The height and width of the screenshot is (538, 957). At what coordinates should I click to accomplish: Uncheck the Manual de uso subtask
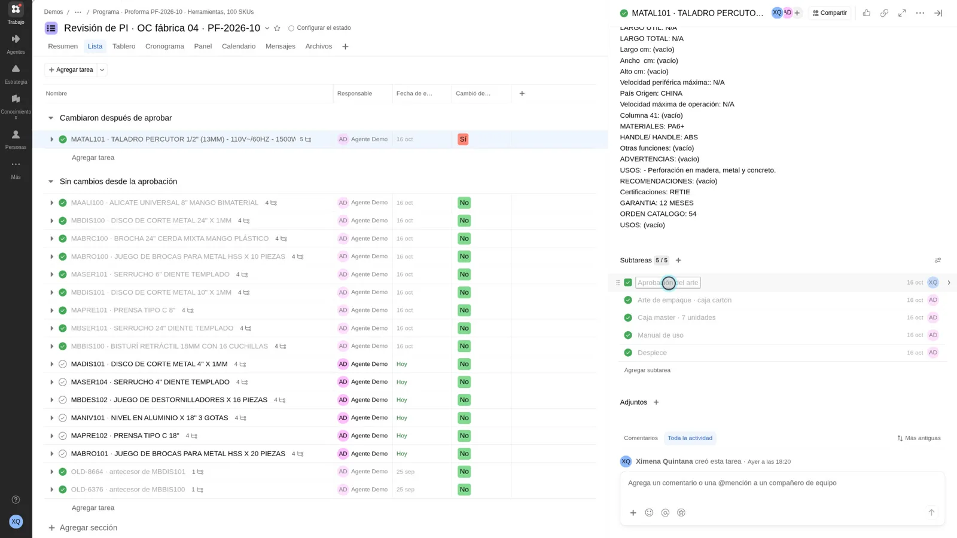(628, 335)
